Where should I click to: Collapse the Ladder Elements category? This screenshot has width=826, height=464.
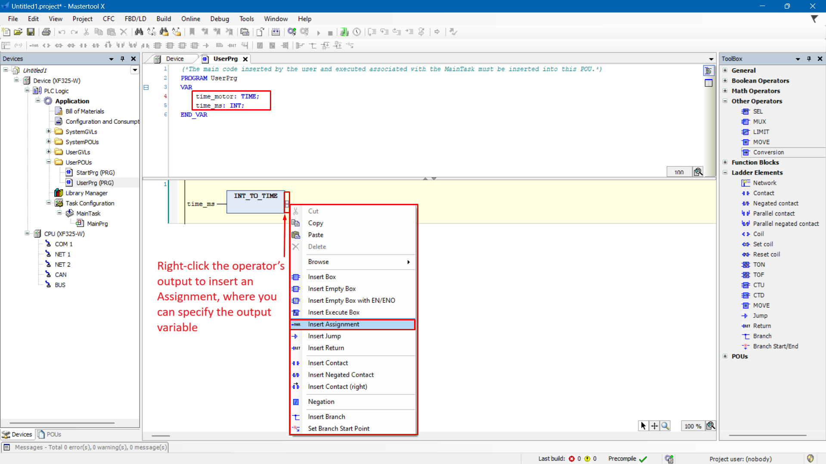[x=725, y=172]
